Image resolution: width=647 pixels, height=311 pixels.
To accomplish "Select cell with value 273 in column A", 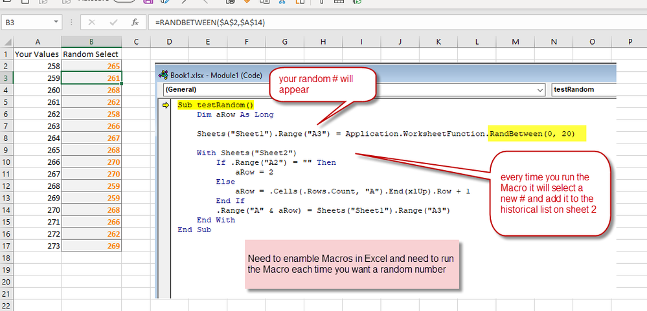I will (x=38, y=246).
